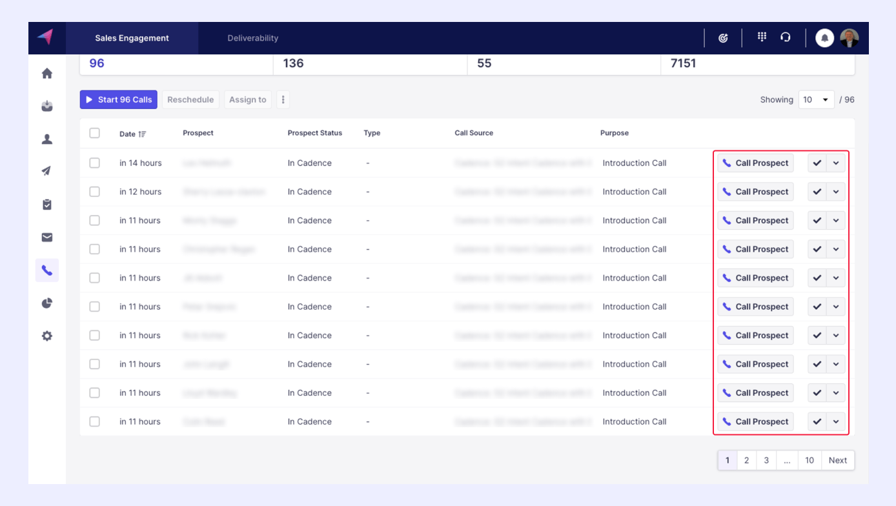Open the Settings gear icon in sidebar

47,336
